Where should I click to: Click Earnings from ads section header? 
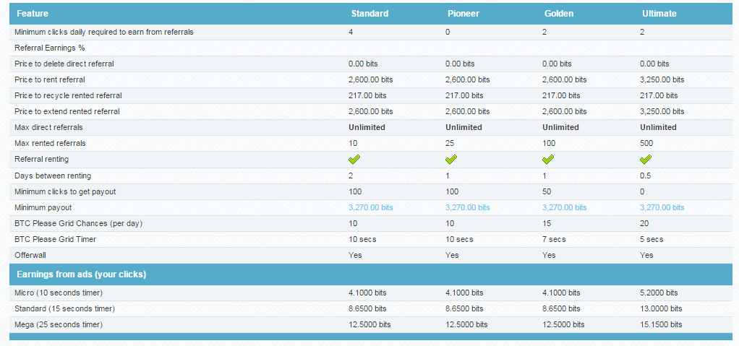tap(82, 274)
